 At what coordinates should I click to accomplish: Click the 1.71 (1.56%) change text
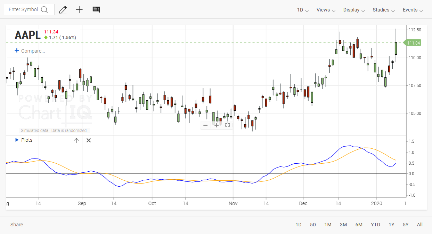(63, 37)
